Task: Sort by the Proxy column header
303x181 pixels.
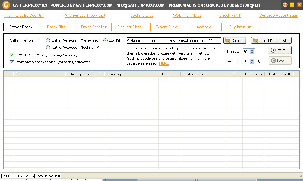Action: (40, 74)
